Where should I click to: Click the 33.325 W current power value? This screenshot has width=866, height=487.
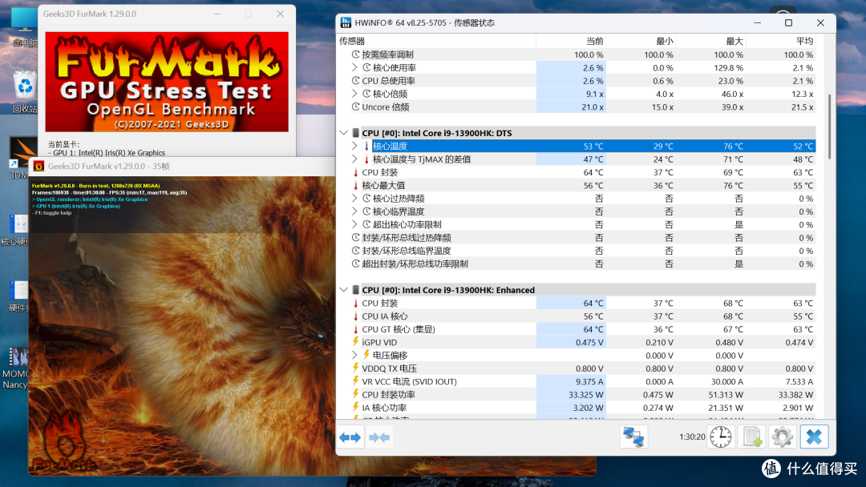(x=586, y=394)
